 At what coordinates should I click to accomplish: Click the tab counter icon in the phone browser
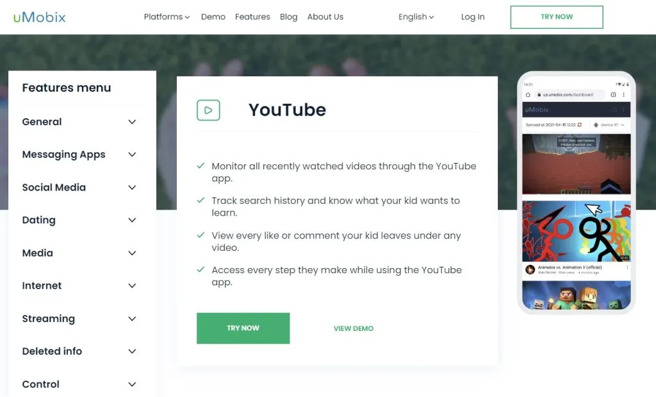tap(613, 95)
